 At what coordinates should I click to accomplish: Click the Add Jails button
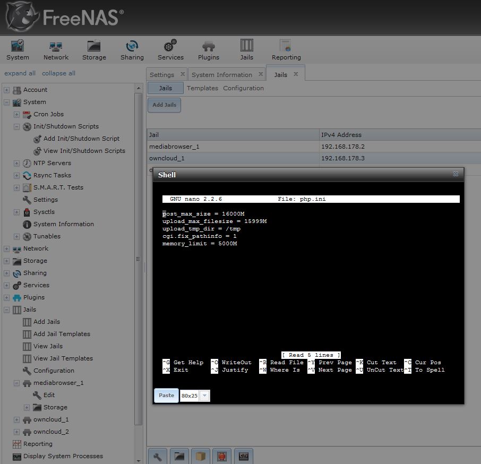pyautogui.click(x=164, y=105)
